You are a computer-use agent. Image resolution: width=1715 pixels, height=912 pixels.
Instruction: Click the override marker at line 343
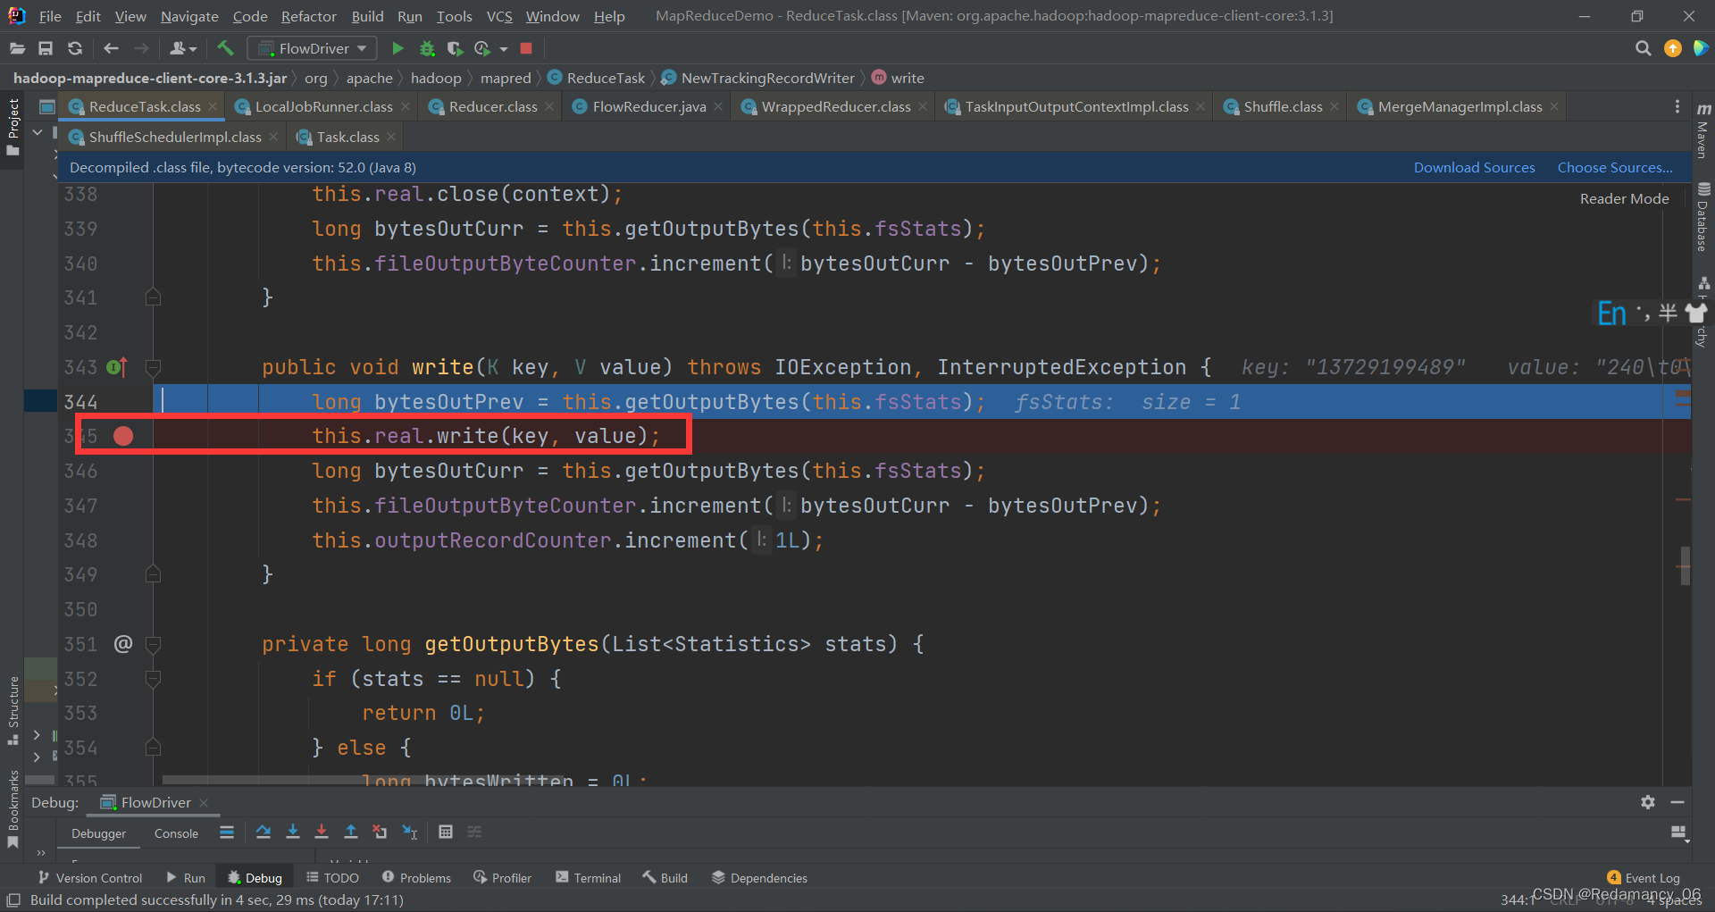(x=117, y=367)
